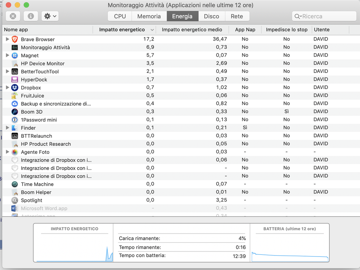
Task: Select the Time Machine name text
Action: 37,184
